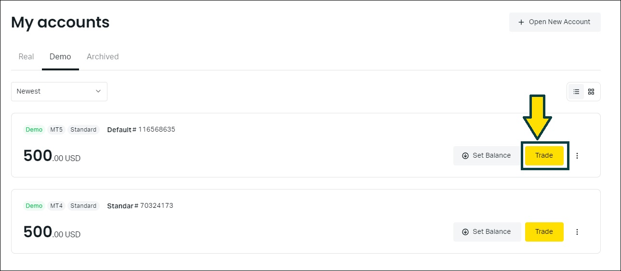Click the green Demo badge on MT5 account
Screen dimensions: 621x271
pos(34,130)
